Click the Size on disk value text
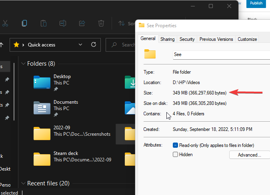This screenshot has height=195, width=270. [200, 103]
